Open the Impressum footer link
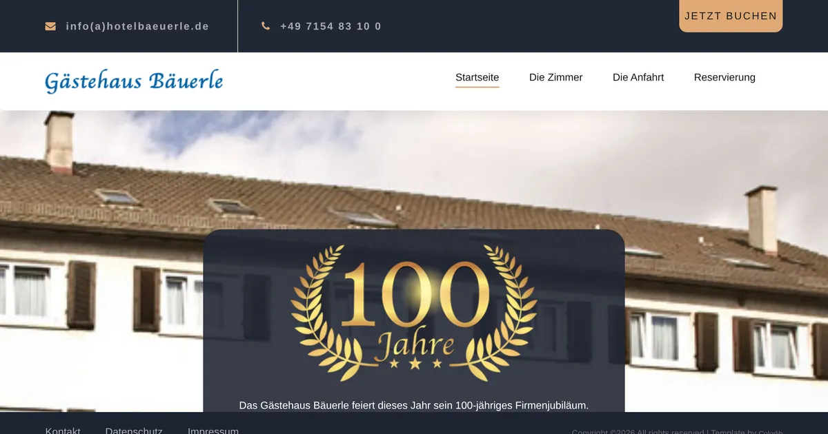The image size is (828, 434). pos(213,431)
